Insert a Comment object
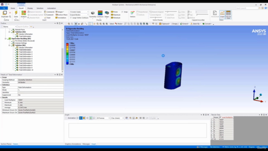The height and width of the screenshot is (151, 268). 49,15
